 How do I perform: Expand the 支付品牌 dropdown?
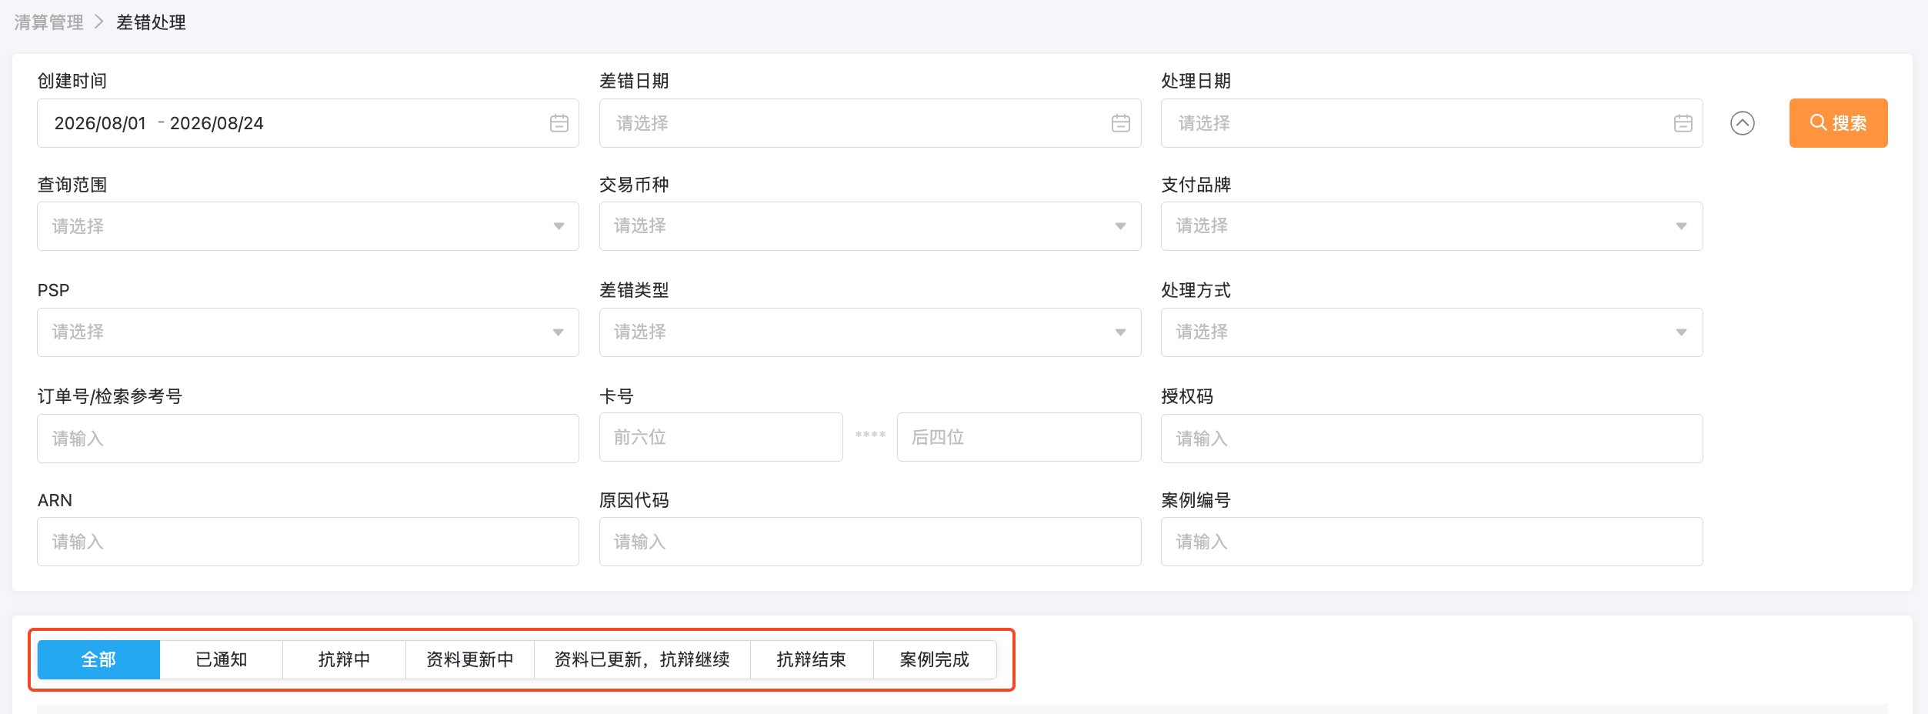1432,226
